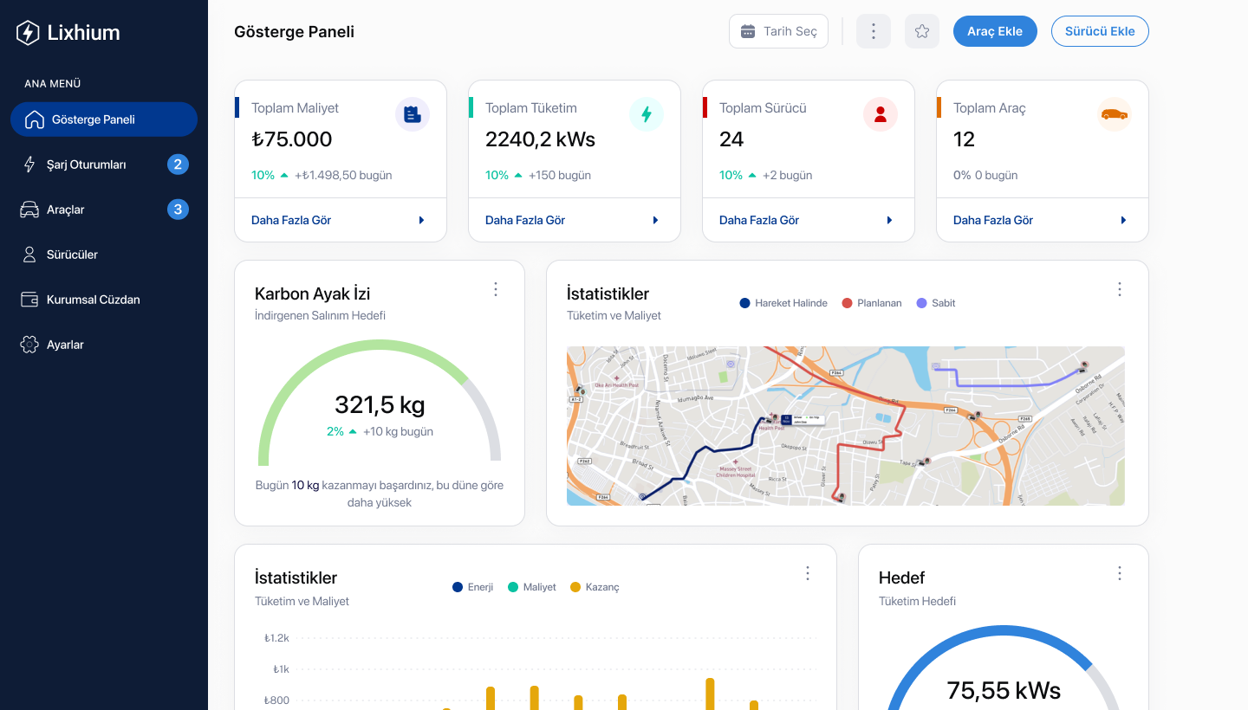This screenshot has height=710, width=1248.
Task: Click the 2240,2 kWs consumption value
Action: tap(541, 139)
